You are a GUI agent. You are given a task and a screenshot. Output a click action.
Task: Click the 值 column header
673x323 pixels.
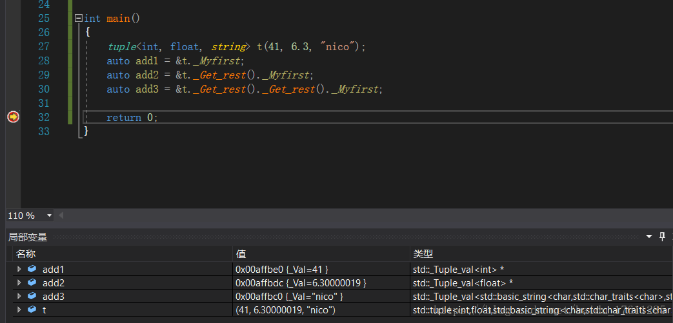321,254
